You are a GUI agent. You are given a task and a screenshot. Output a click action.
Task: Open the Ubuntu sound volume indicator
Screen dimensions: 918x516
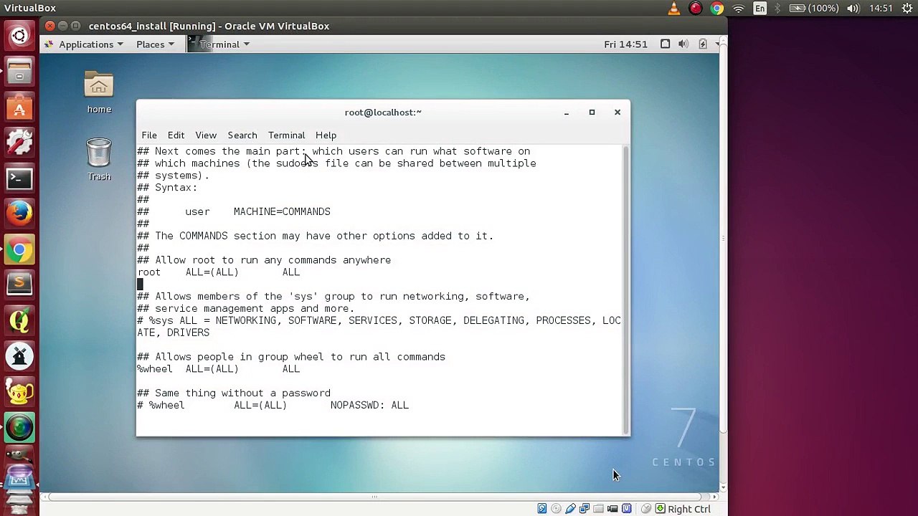[x=853, y=9]
